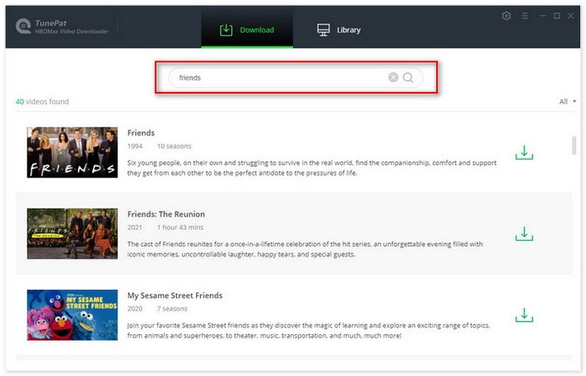This screenshot has height=376, width=586.
Task: Click the Friends: The Reunion title
Action: [x=166, y=214]
